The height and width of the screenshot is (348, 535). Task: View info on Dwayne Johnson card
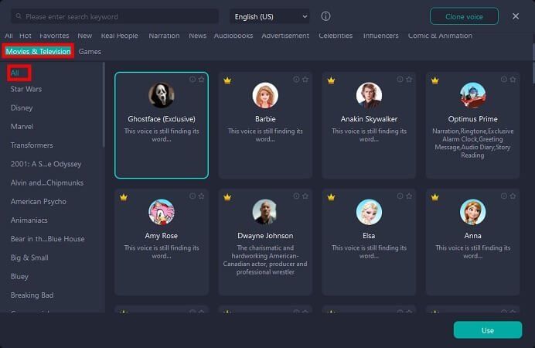[x=296, y=196]
